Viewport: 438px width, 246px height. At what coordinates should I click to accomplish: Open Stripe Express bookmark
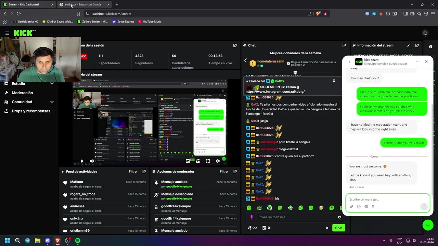coord(123,22)
